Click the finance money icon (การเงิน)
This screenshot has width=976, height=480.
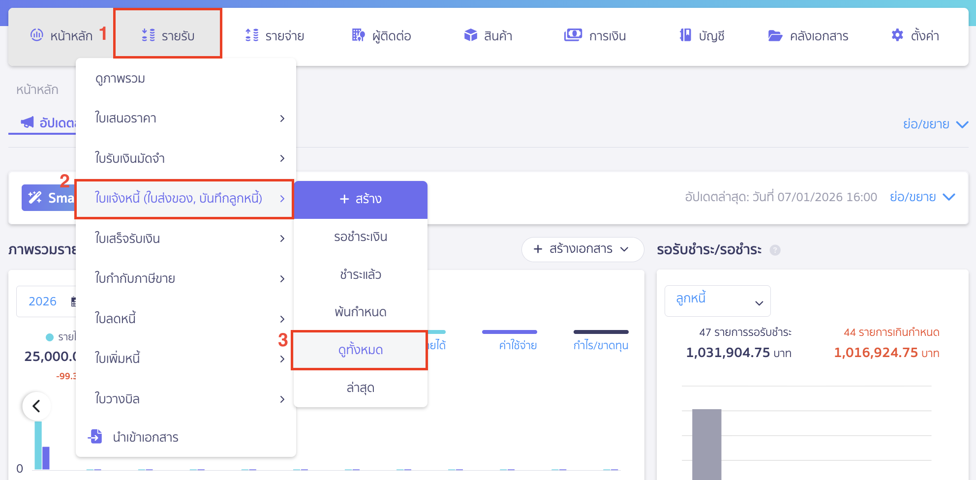(x=573, y=35)
